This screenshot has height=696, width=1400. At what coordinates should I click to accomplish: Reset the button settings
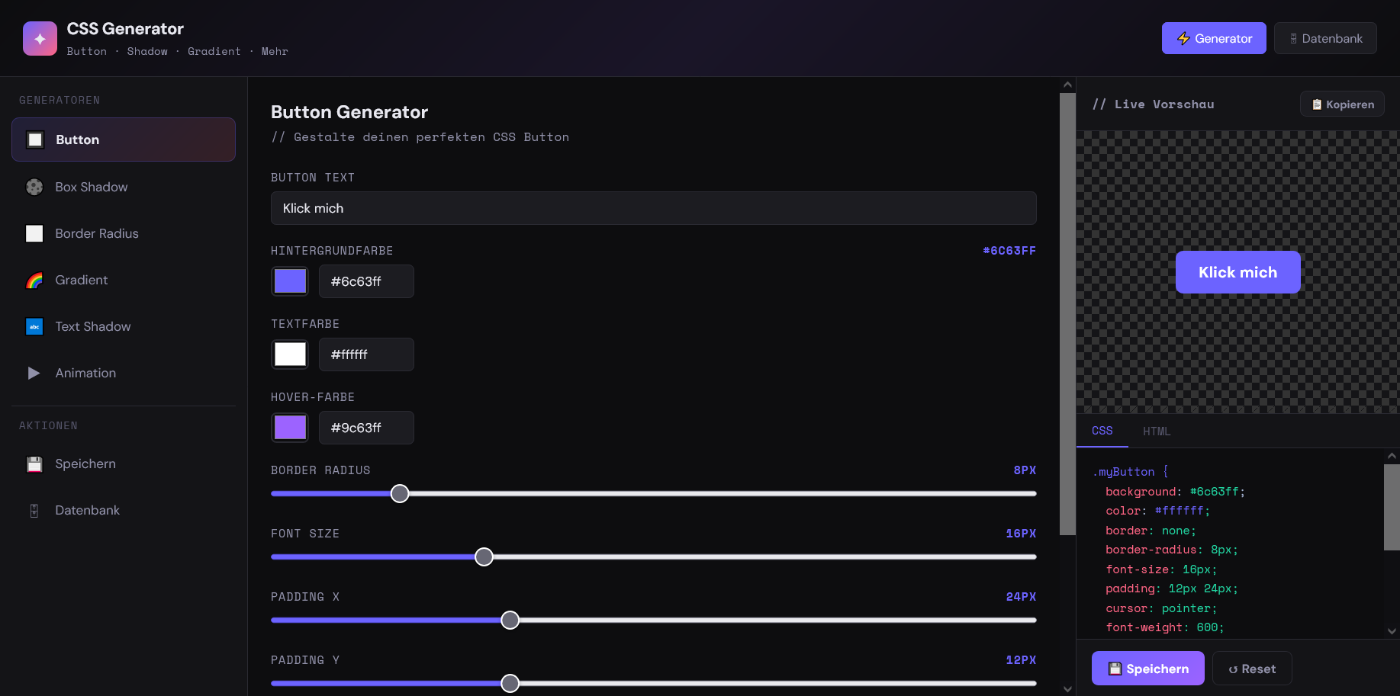click(x=1251, y=668)
